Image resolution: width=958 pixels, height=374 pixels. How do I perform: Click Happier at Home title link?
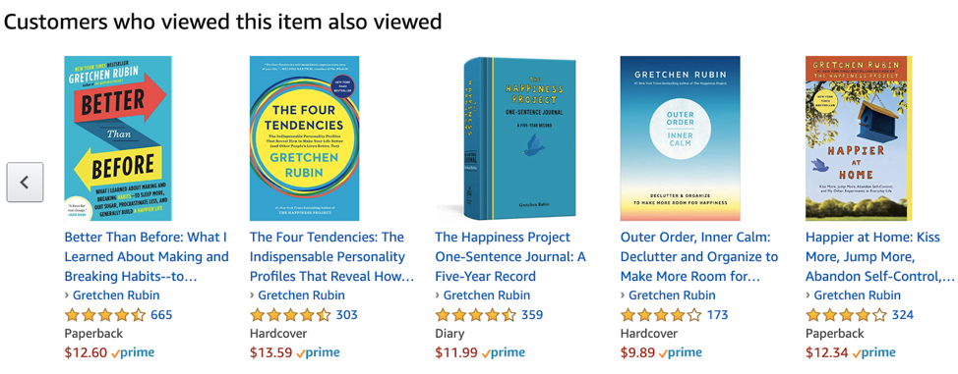point(879,256)
